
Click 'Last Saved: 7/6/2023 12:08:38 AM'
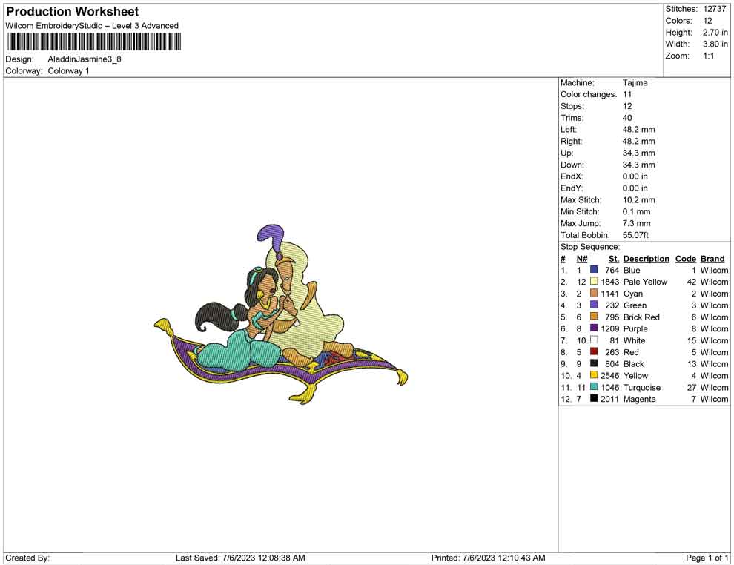point(240,558)
